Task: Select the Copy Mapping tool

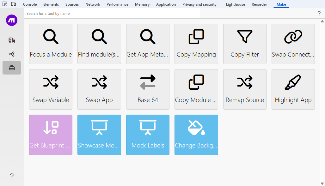Action: (x=196, y=44)
